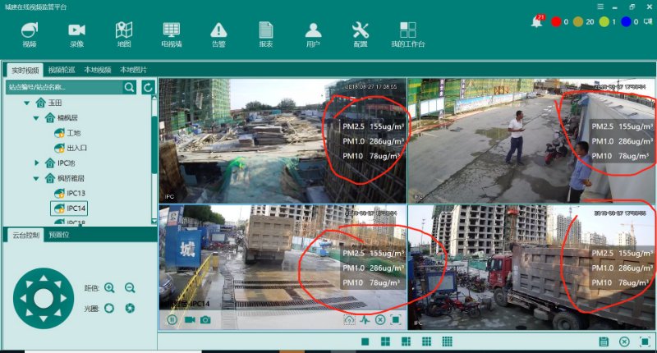
Task: Click the tan alarm indicator showing 20
Action: pyautogui.click(x=578, y=22)
